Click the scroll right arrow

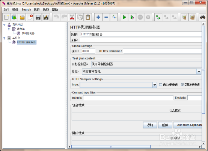(200, 147)
